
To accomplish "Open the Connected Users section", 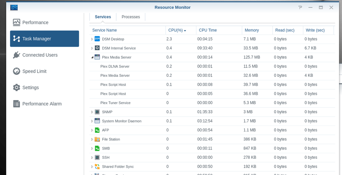I will pyautogui.click(x=45, y=55).
